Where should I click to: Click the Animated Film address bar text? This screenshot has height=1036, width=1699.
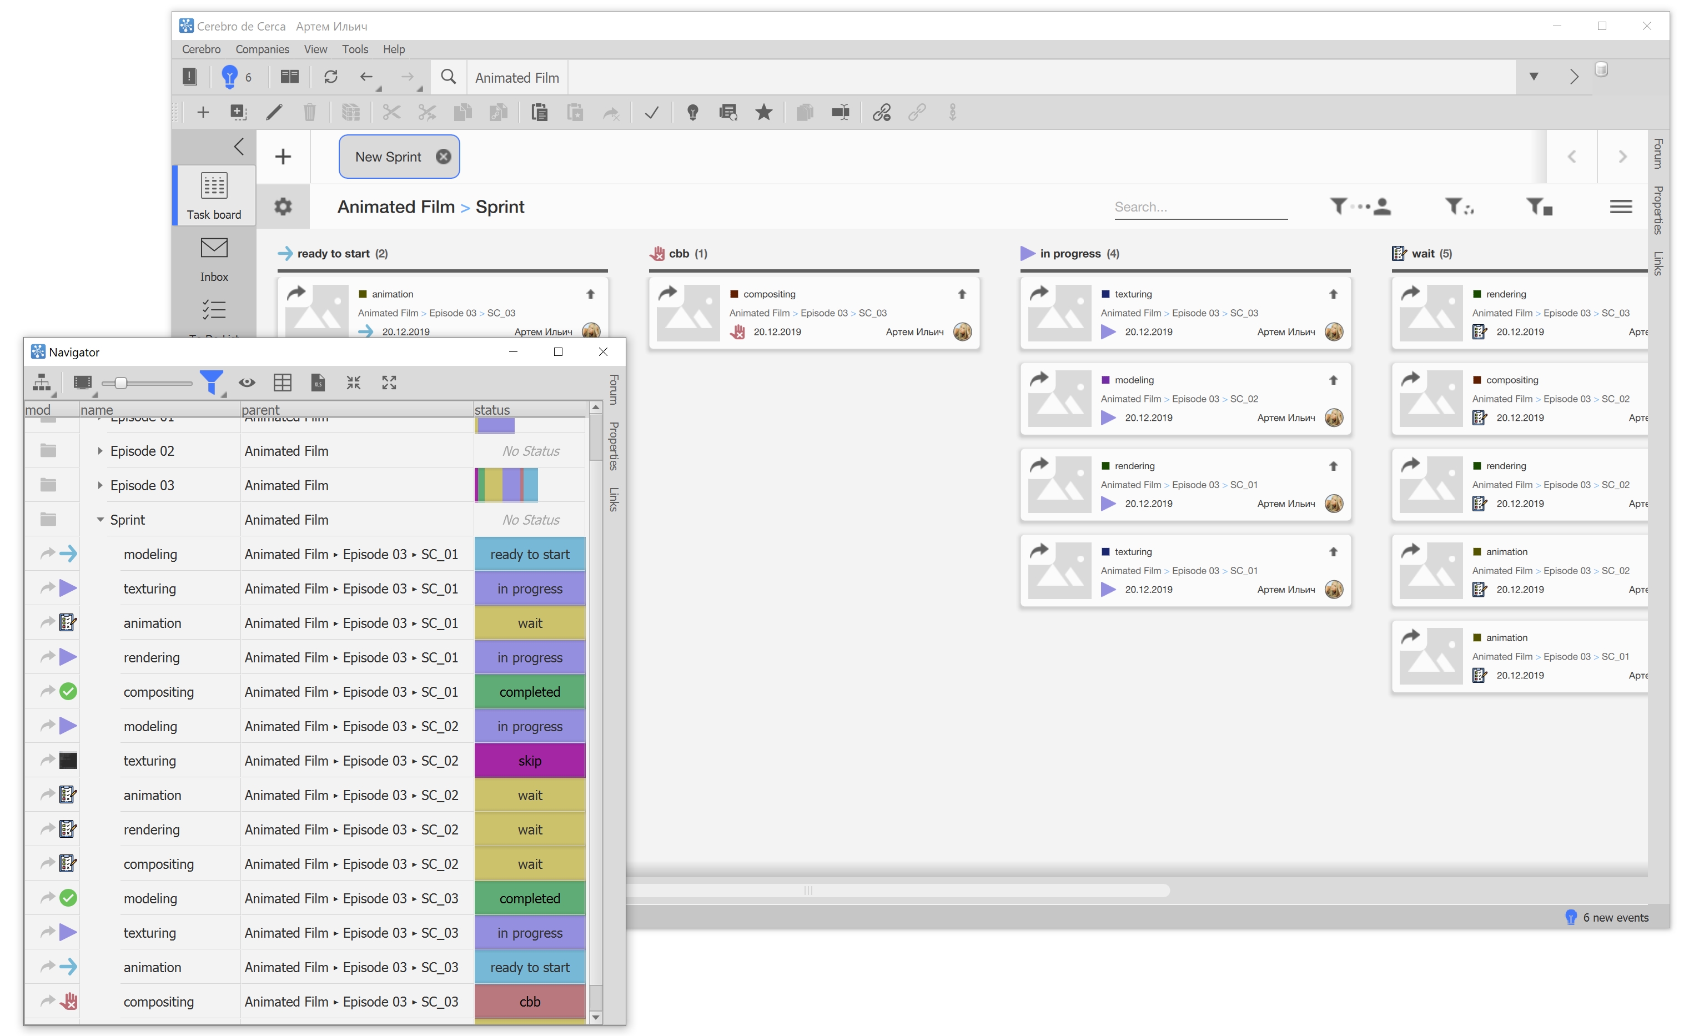point(517,78)
